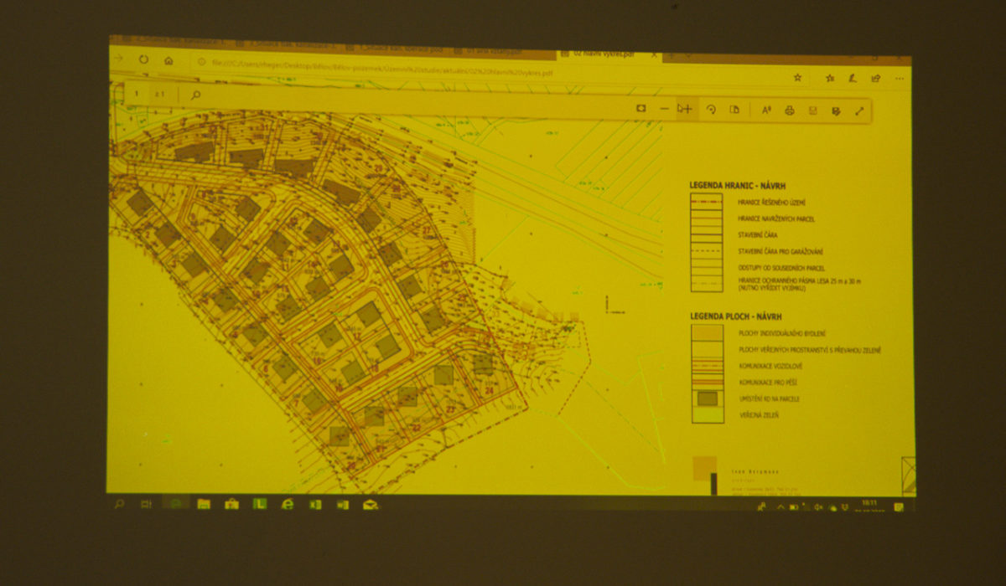The image size is (1006, 586).
Task: Expand the system tray hidden icons chevron
Action: (x=780, y=507)
